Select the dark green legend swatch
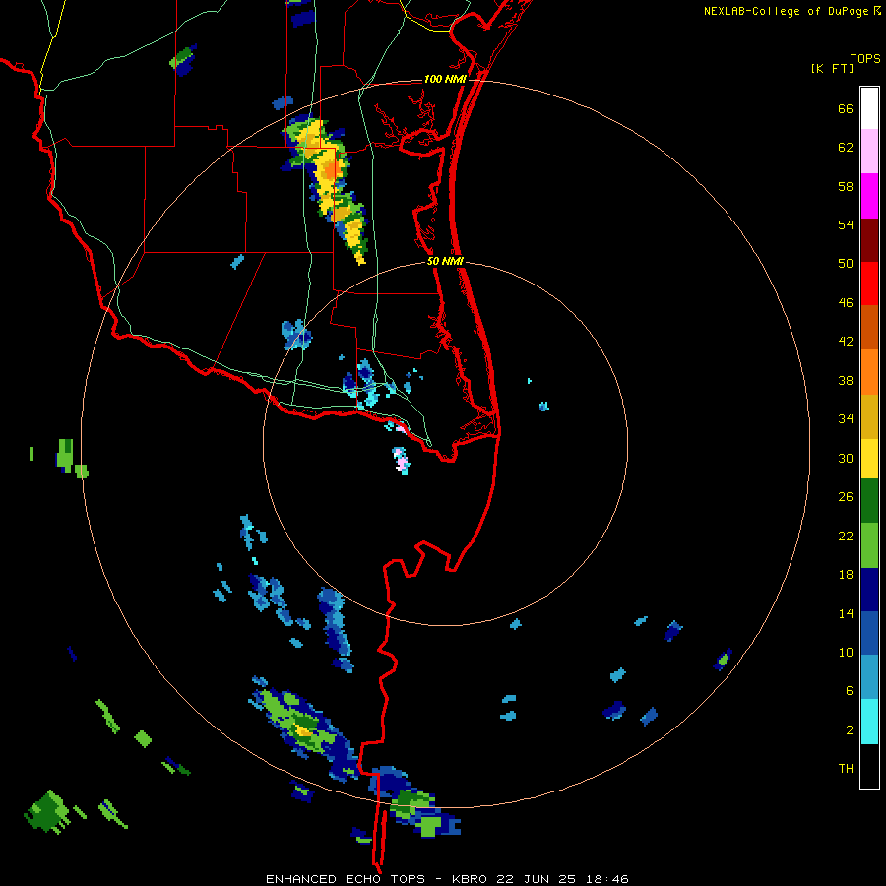This screenshot has width=886, height=886. [869, 501]
